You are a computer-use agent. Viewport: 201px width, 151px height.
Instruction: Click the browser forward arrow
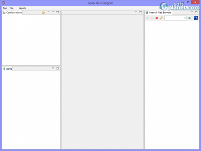coord(152,18)
